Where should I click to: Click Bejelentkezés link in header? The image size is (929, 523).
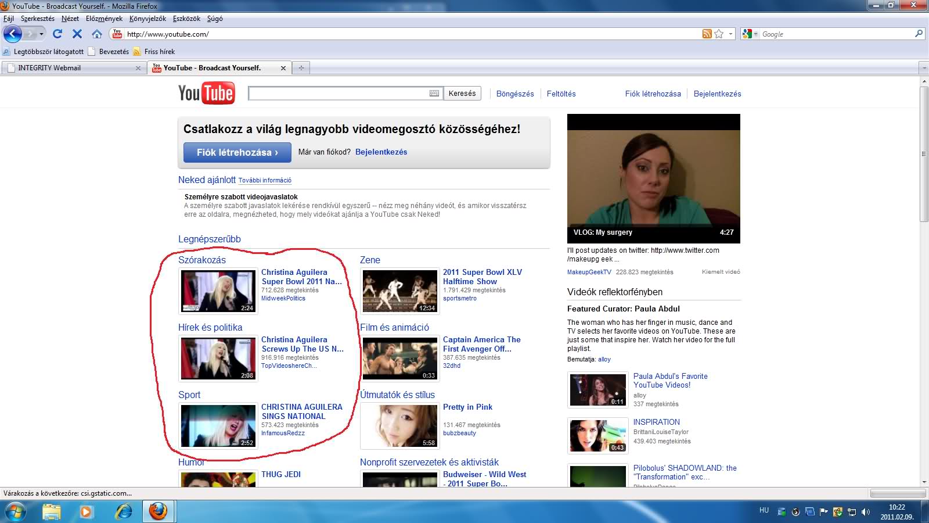click(x=718, y=94)
